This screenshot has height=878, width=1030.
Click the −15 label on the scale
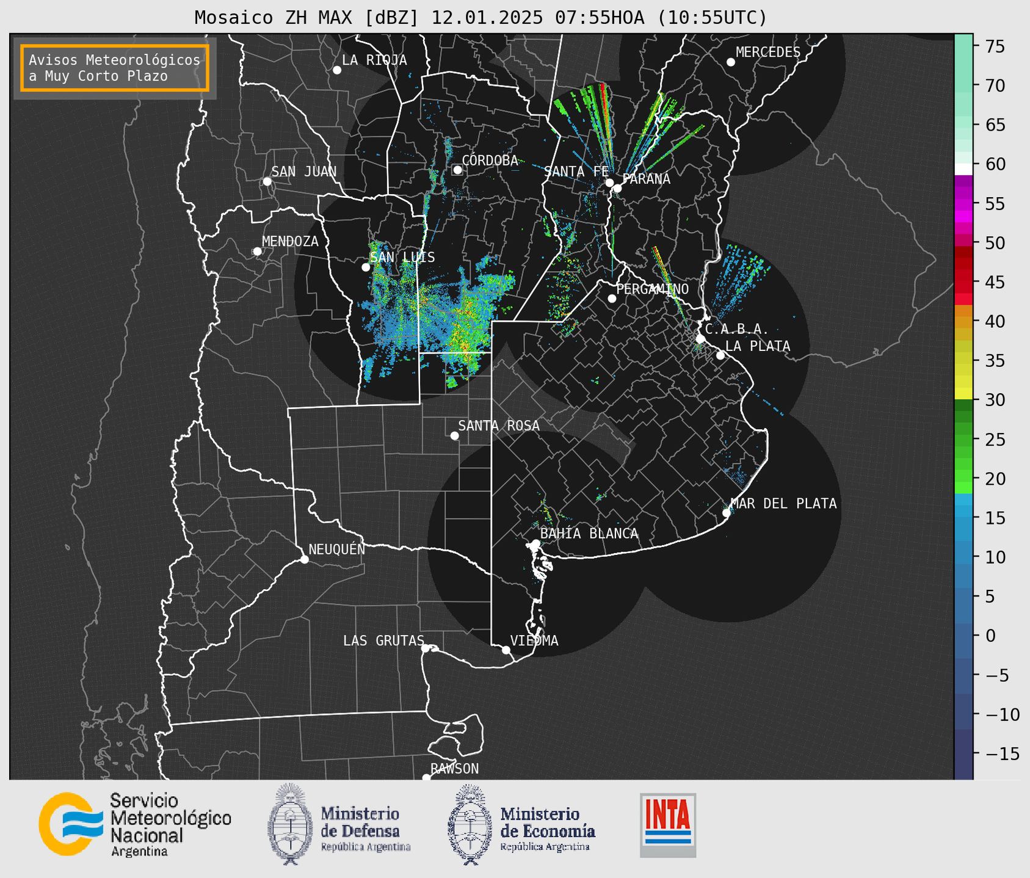1002,753
